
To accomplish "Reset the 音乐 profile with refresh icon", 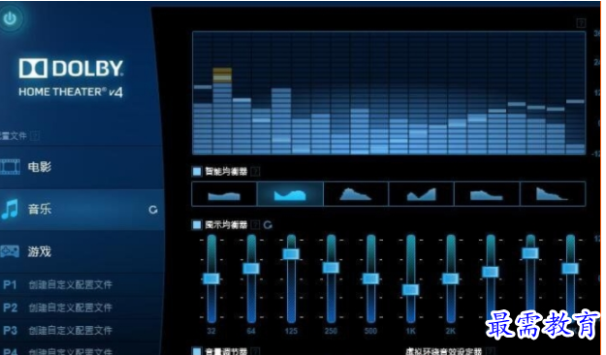I will tap(153, 210).
